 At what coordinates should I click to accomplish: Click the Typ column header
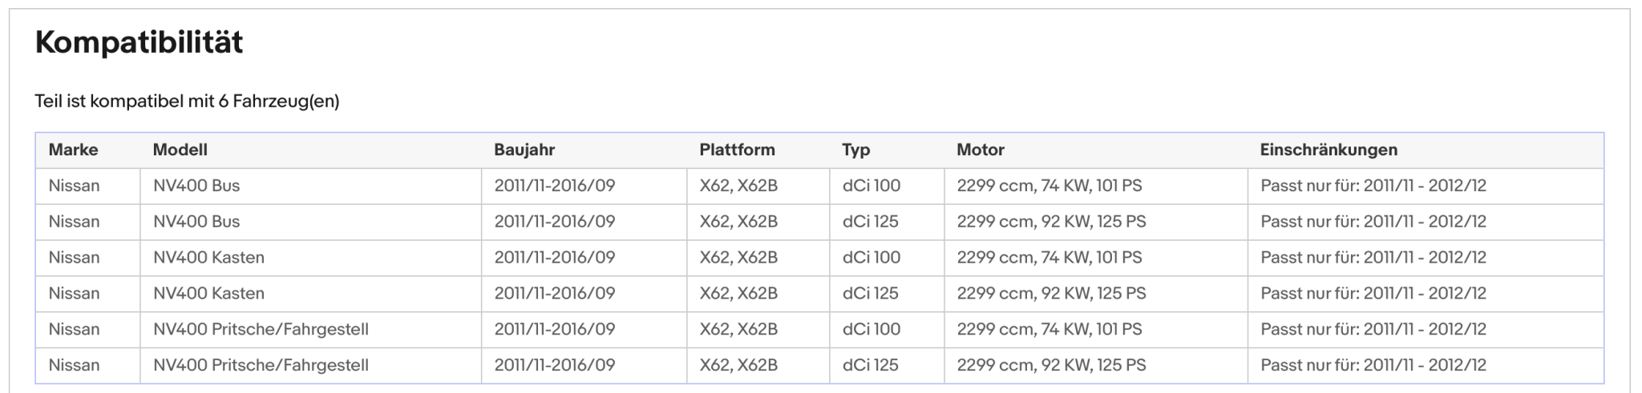click(855, 150)
